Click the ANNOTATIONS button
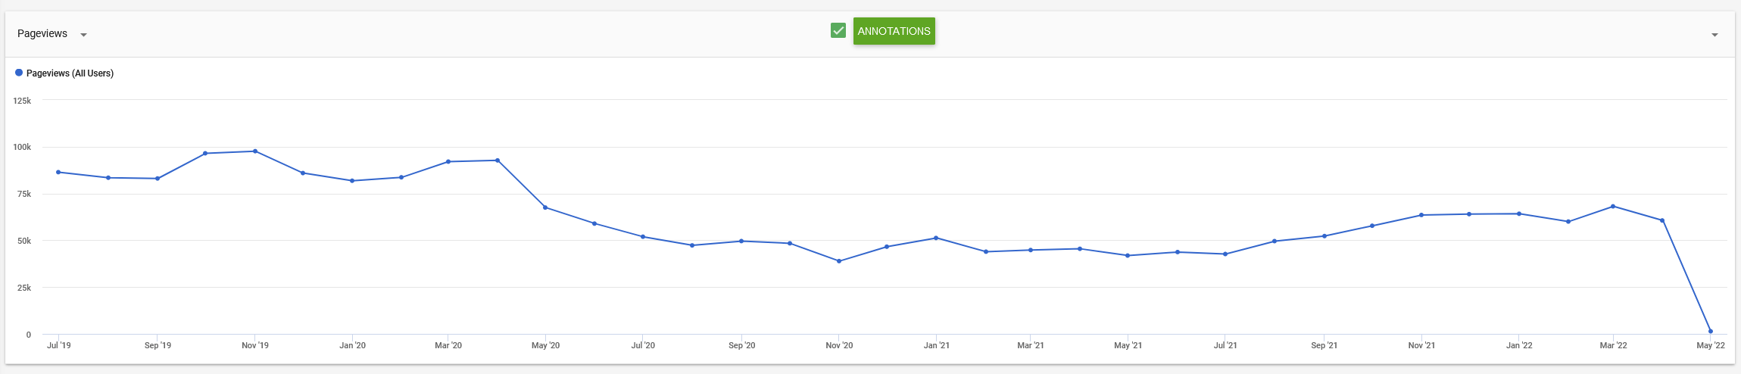Screen dimensions: 1741x374 click(x=894, y=31)
